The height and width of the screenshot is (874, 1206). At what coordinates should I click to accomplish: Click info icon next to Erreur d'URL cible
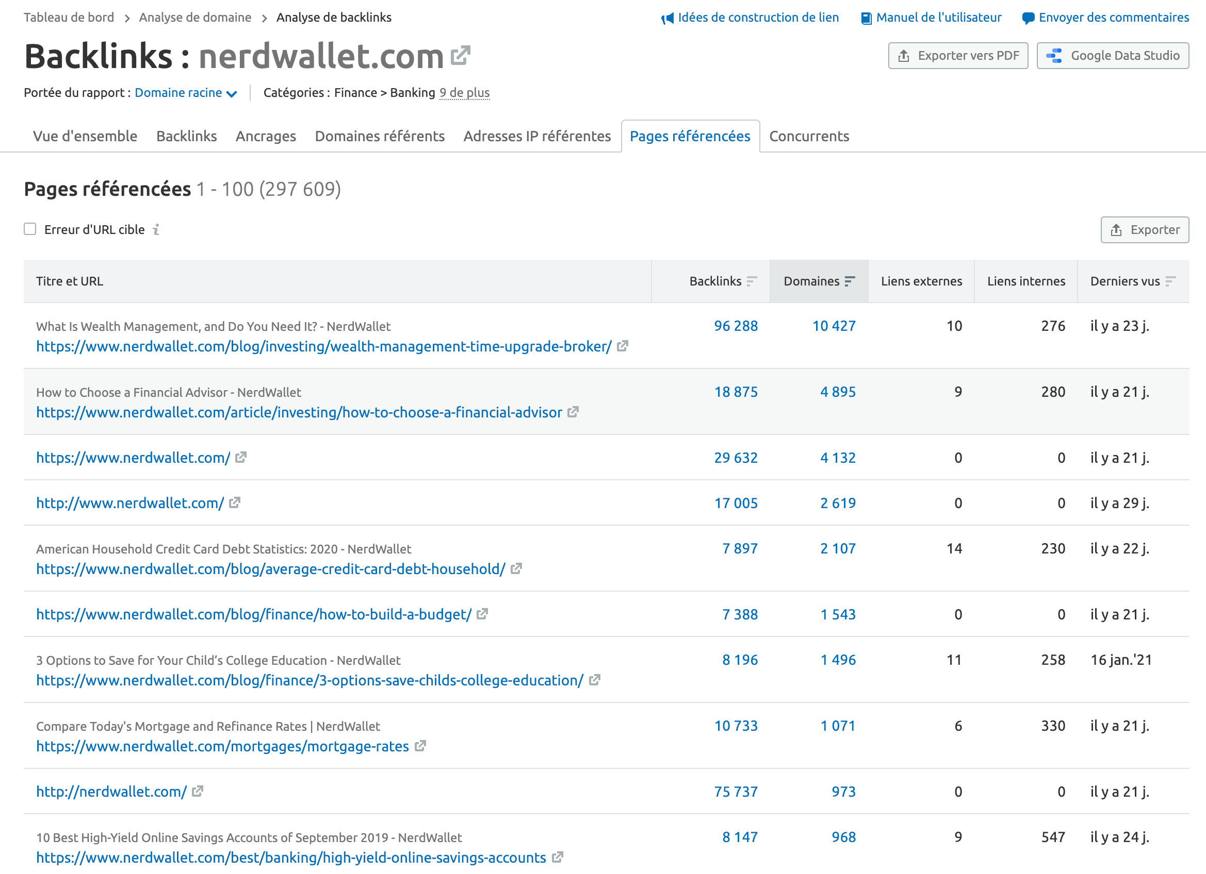tap(156, 229)
